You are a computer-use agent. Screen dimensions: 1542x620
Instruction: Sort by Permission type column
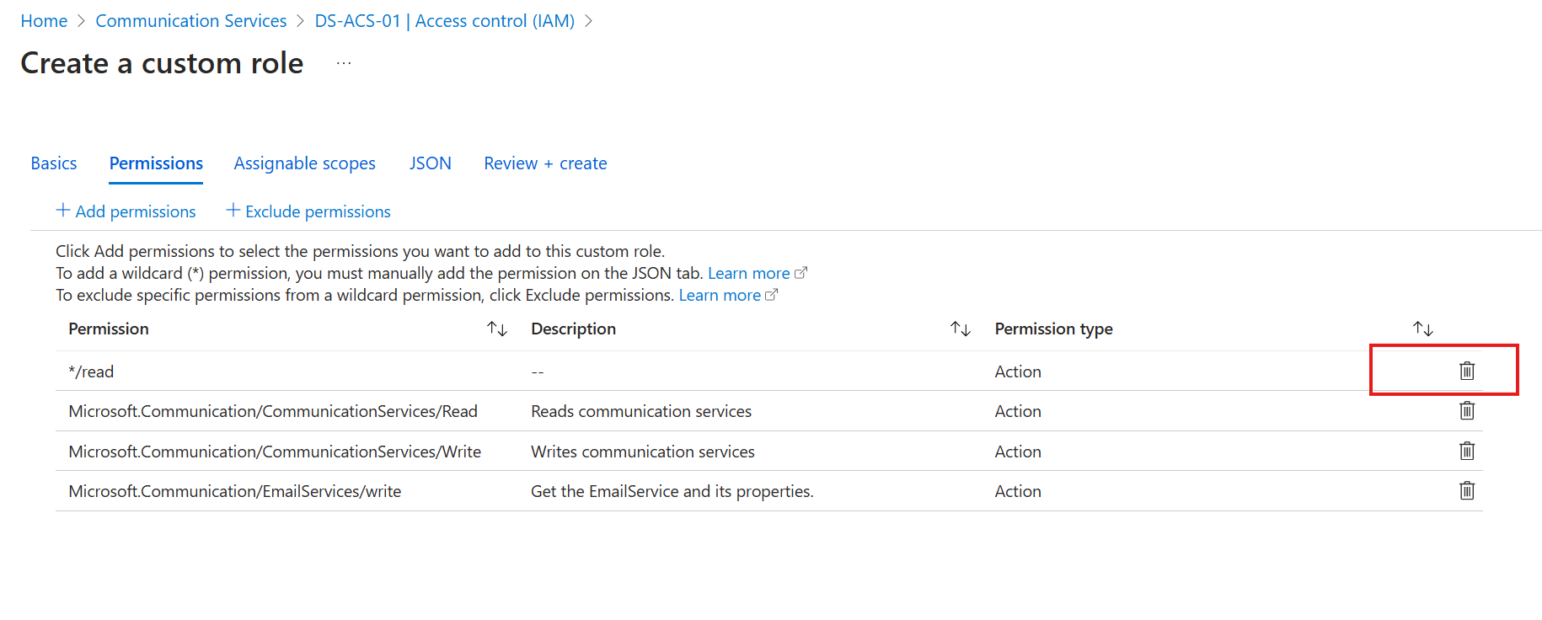[x=1422, y=329]
